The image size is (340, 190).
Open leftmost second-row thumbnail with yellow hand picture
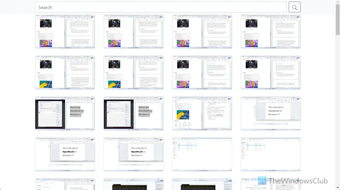[x=65, y=73]
